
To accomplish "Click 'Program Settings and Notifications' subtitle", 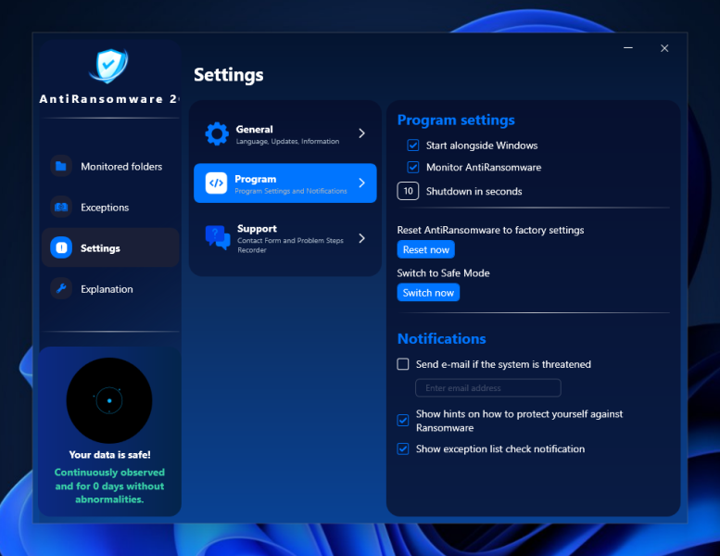I will click(291, 191).
